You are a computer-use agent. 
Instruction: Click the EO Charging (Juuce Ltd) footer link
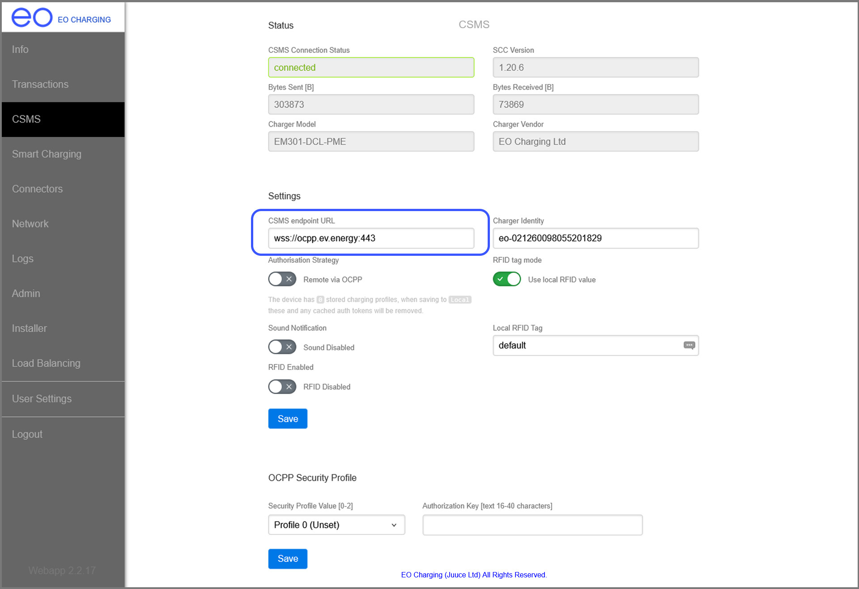click(474, 575)
